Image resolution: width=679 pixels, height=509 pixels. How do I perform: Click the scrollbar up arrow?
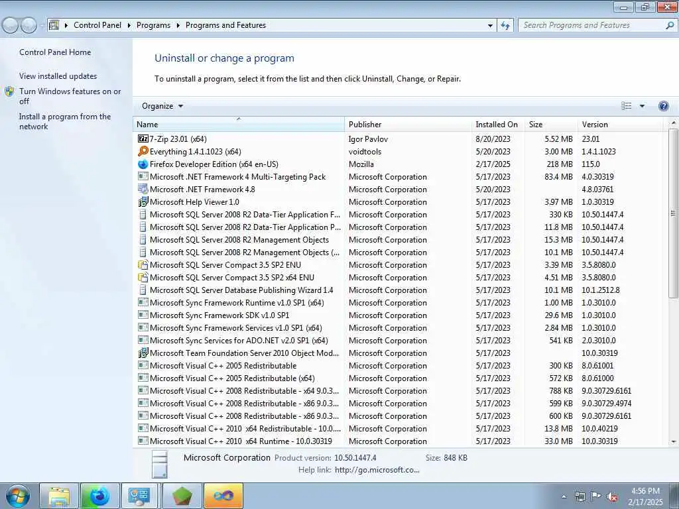click(673, 123)
